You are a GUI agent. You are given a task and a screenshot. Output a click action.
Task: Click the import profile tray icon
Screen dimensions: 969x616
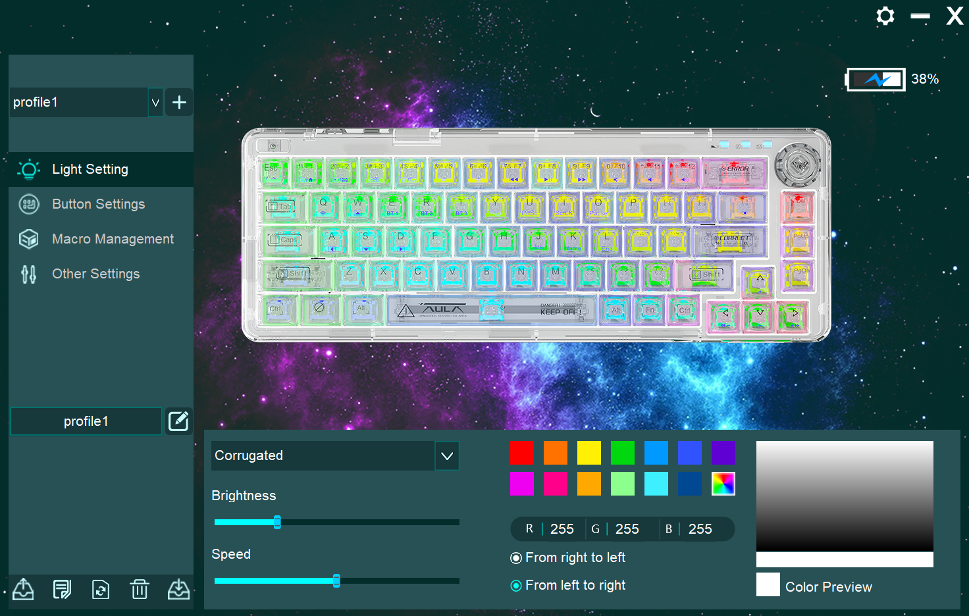(178, 589)
